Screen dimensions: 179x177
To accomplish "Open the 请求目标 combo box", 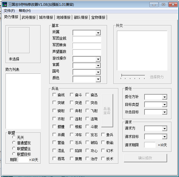I will (156, 137).
